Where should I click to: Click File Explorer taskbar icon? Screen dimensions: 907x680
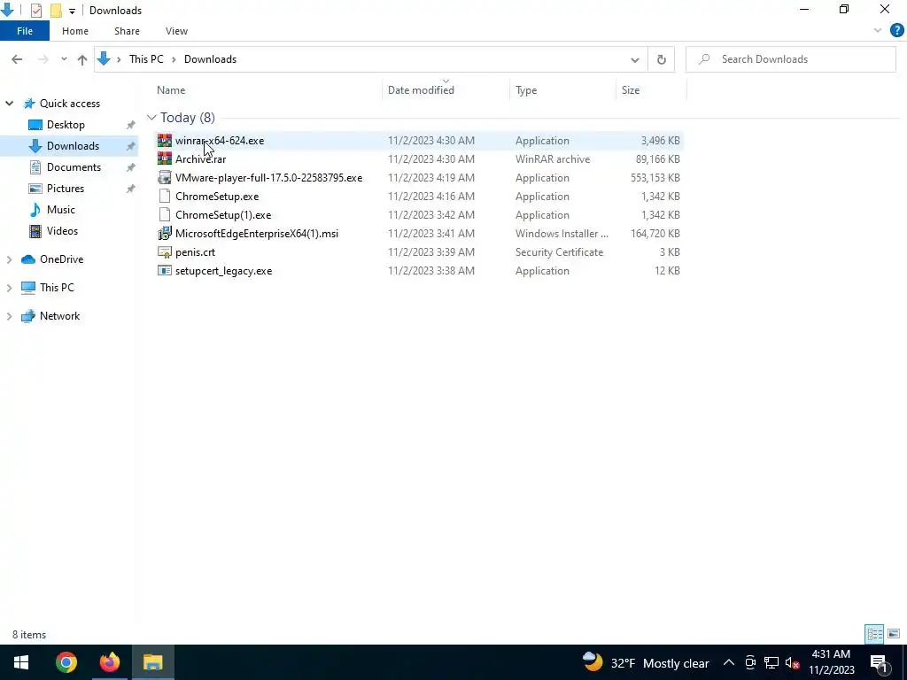click(x=152, y=662)
